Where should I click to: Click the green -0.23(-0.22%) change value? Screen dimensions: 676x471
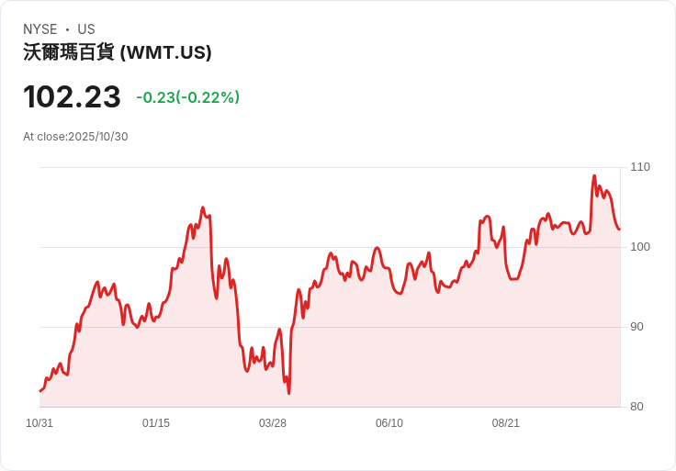tap(187, 97)
